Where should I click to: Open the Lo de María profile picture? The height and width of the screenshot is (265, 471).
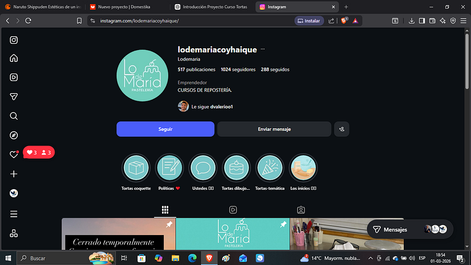pos(142,75)
